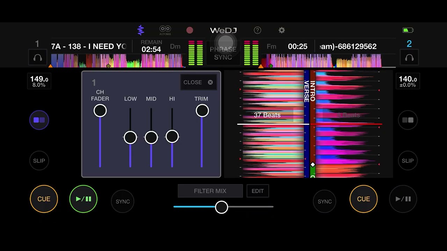This screenshot has height=251, width=447.
Task: Click the EDIT button
Action: coord(258,191)
